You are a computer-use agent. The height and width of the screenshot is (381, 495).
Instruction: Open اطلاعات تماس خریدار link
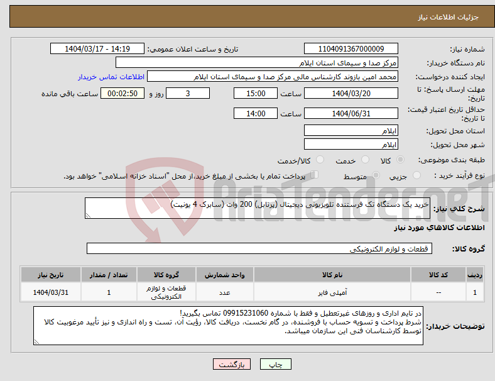coord(111,77)
